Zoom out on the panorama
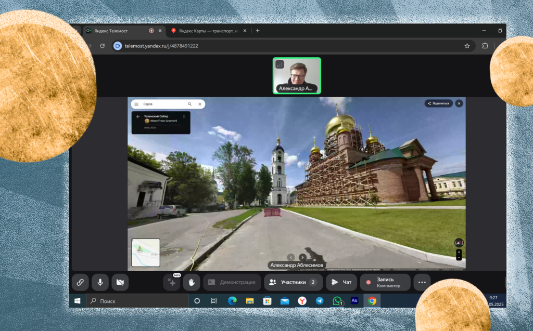 [x=459, y=258]
